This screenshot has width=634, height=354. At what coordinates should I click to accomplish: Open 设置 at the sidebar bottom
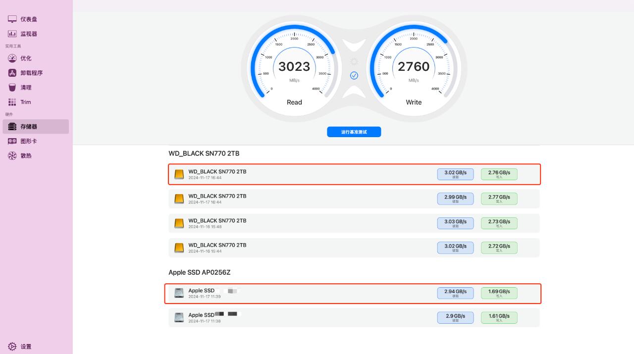36,347
